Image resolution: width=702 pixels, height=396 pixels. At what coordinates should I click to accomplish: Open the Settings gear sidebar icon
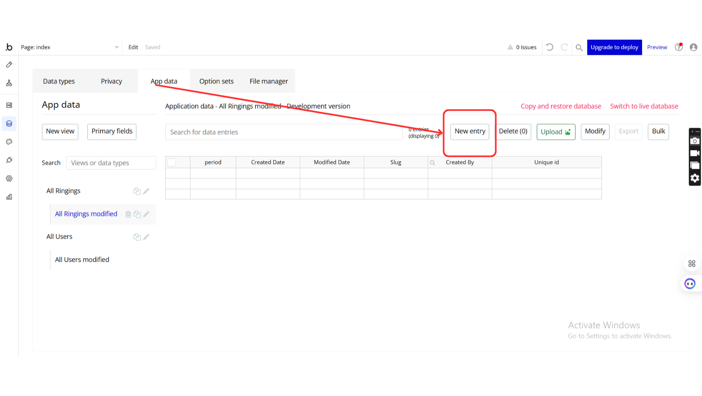click(9, 179)
